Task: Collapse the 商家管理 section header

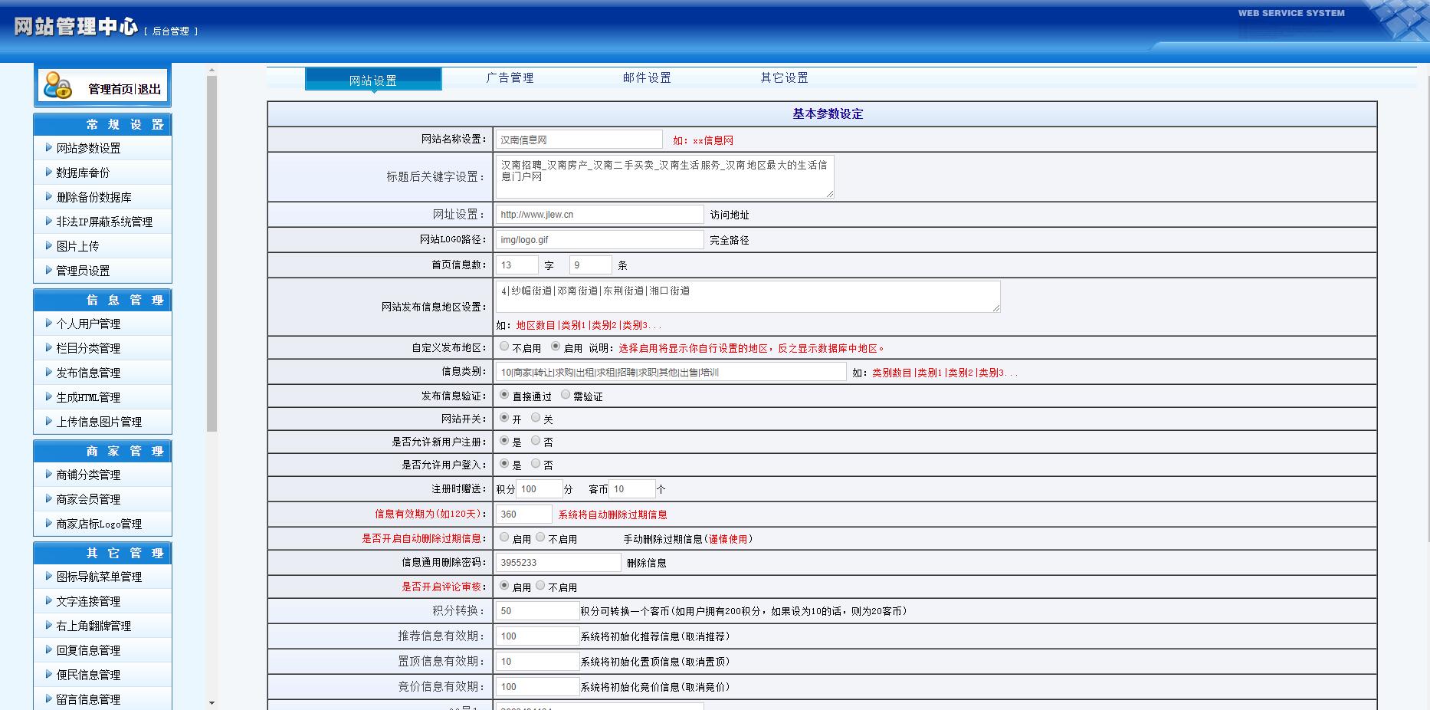Action: point(103,451)
